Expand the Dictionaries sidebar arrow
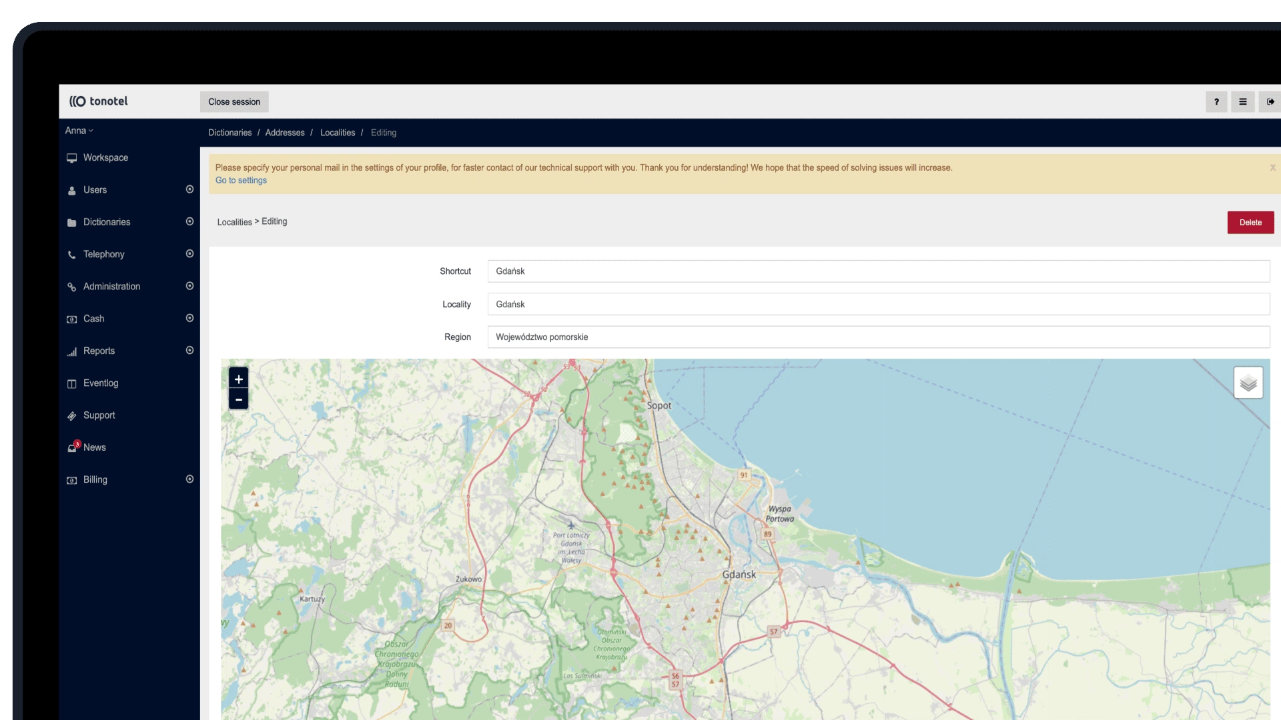The image size is (1281, 720). tap(189, 221)
